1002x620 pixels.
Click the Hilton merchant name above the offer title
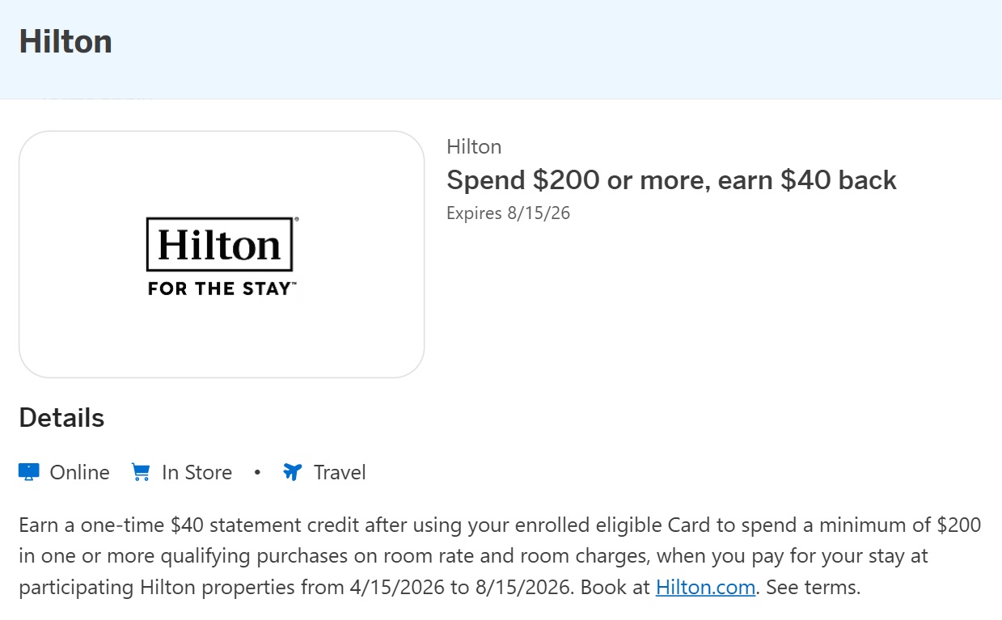[474, 146]
